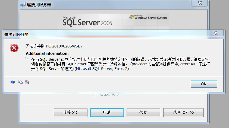Click 取消 button in connect window
The width and height of the screenshot is (229, 128).
click(107, 112)
